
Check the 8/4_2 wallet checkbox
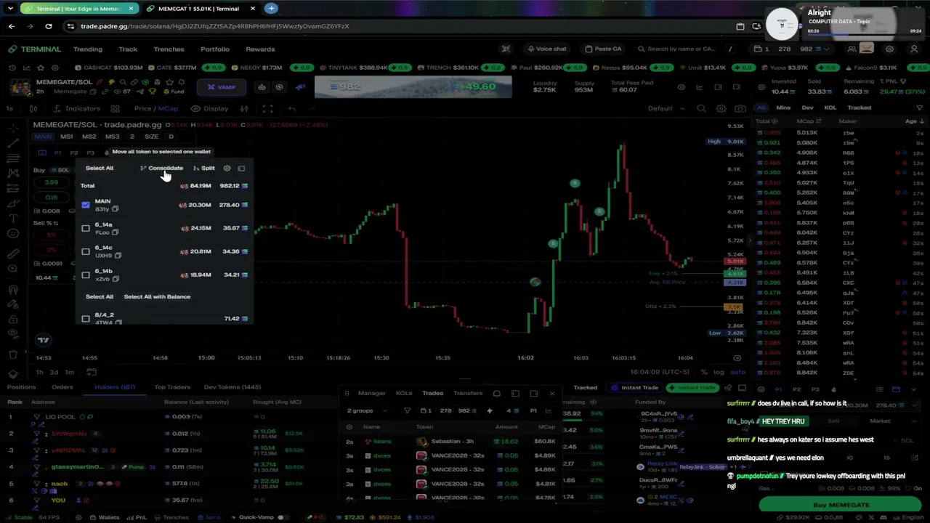point(86,318)
